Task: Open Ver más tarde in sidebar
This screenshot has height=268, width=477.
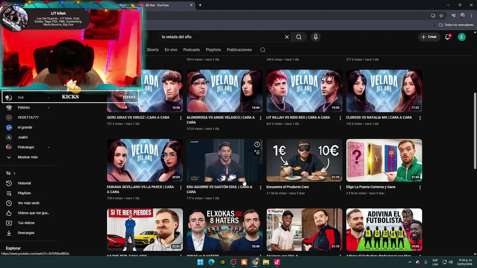Action: pos(28,203)
